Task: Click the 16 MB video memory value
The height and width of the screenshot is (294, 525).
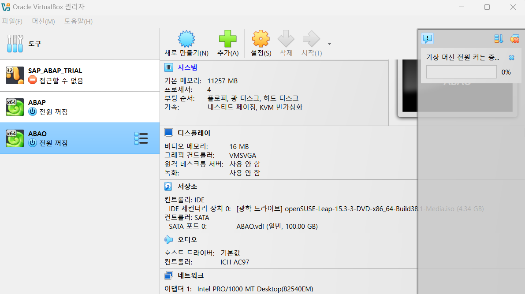Action: (x=239, y=147)
